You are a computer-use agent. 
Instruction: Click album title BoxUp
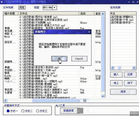pos(10,76)
